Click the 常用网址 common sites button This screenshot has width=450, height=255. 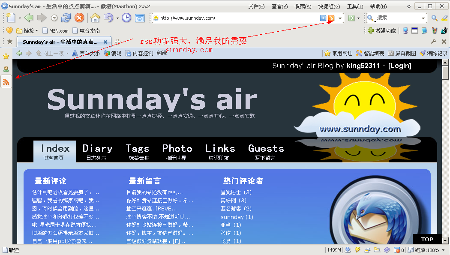click(339, 53)
